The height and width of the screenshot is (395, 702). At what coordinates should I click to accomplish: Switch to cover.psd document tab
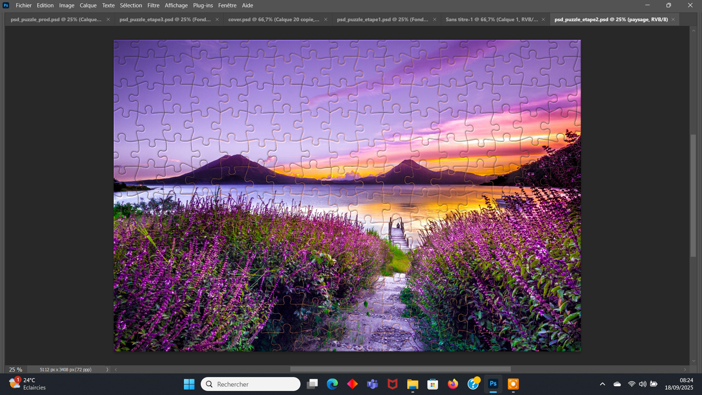pos(273,19)
